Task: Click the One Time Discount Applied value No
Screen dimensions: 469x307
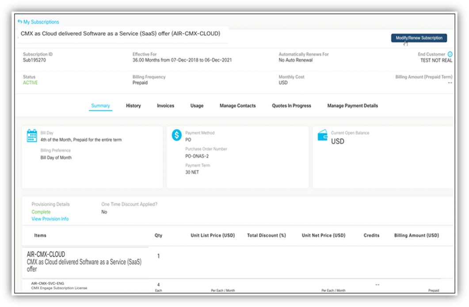Action: pyautogui.click(x=104, y=212)
